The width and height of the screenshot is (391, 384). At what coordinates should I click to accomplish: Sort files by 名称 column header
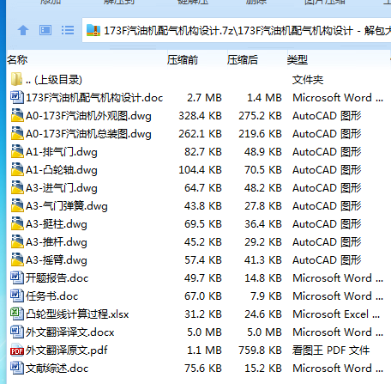click(x=17, y=60)
